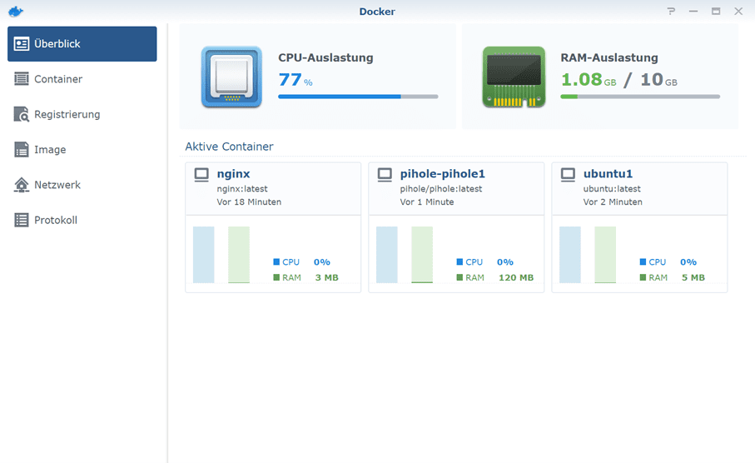Go to the Registrierung section
This screenshot has height=463, width=755.
pyautogui.click(x=82, y=114)
